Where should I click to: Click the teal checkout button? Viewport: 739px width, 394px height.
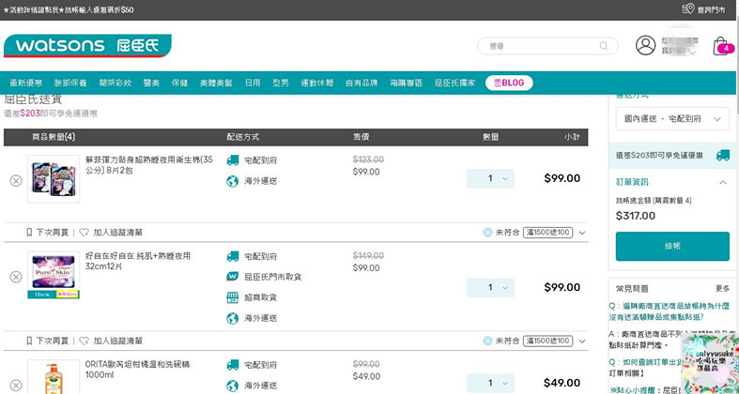tap(672, 246)
